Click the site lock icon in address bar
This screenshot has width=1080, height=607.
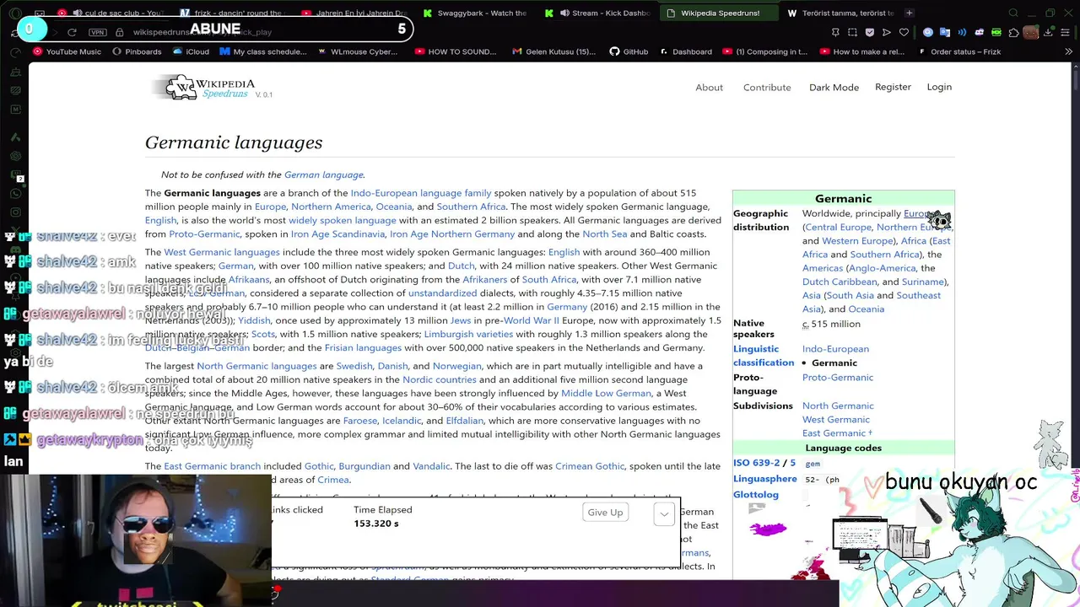tap(120, 32)
